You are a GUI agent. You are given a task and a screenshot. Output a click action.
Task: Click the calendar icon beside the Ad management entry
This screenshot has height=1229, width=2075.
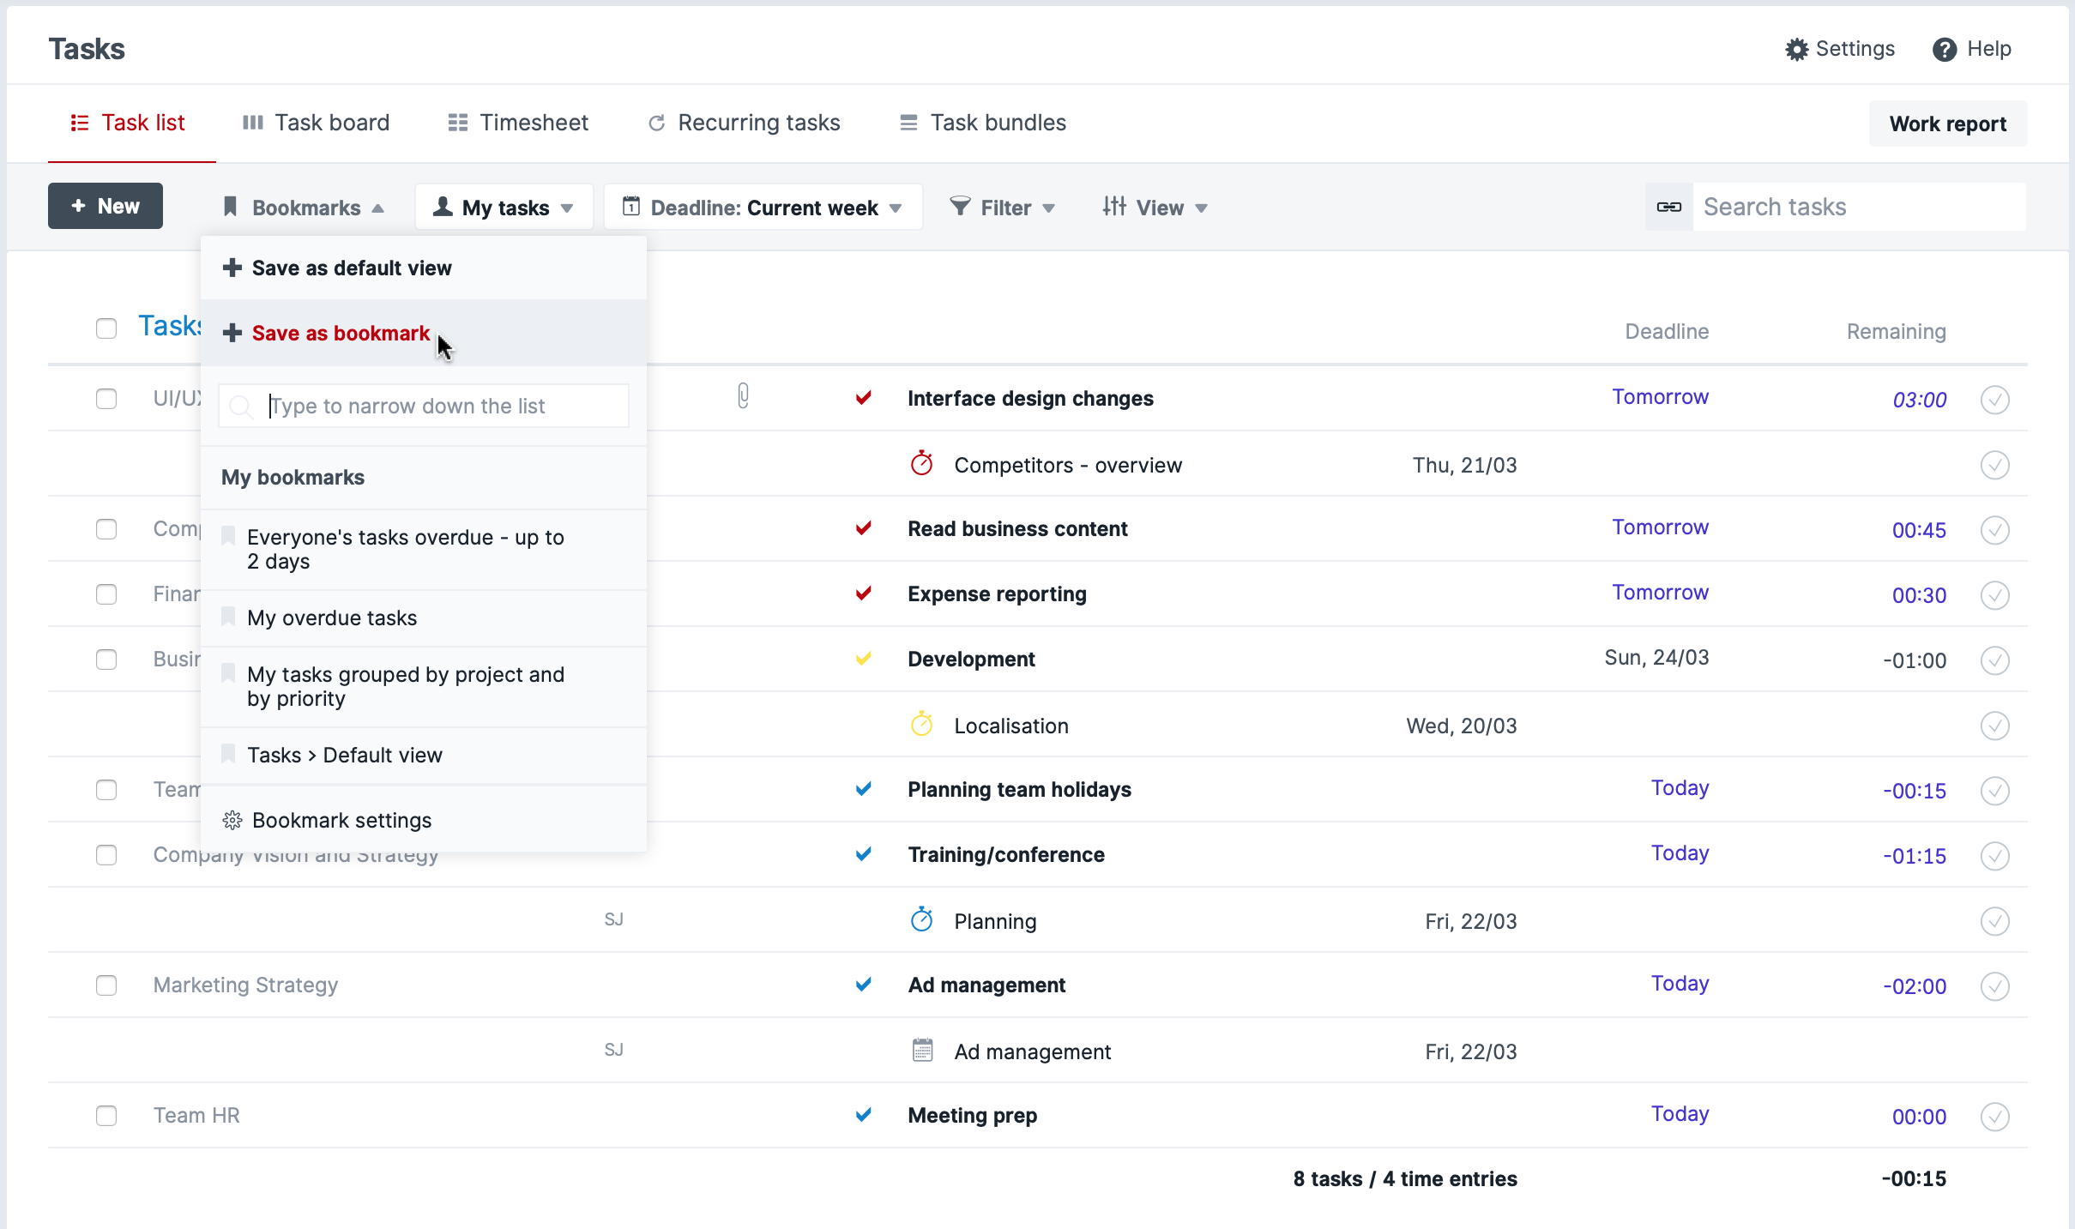[x=922, y=1050]
